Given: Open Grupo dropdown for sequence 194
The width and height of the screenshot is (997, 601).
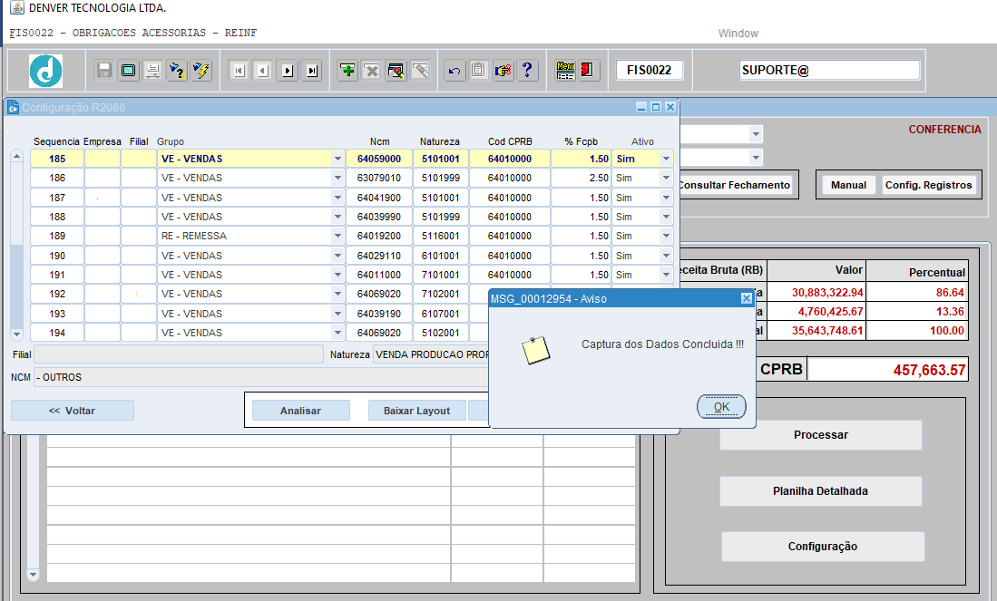Looking at the screenshot, I should [337, 333].
